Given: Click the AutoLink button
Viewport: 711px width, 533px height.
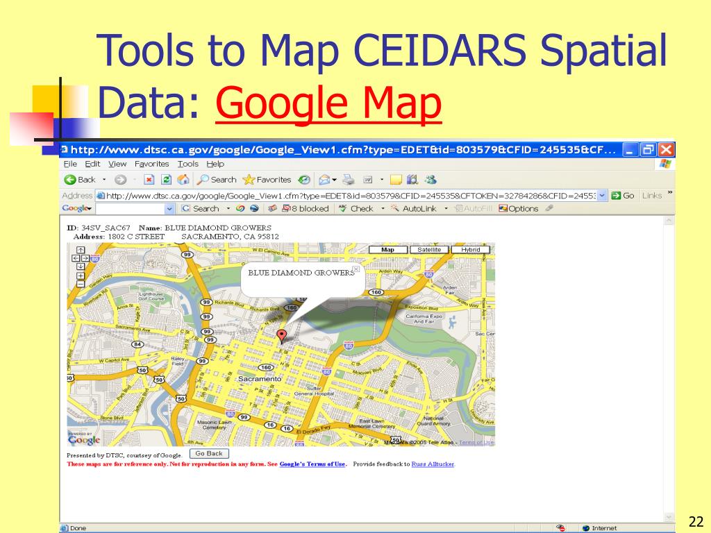Looking at the screenshot, I should pos(414,208).
